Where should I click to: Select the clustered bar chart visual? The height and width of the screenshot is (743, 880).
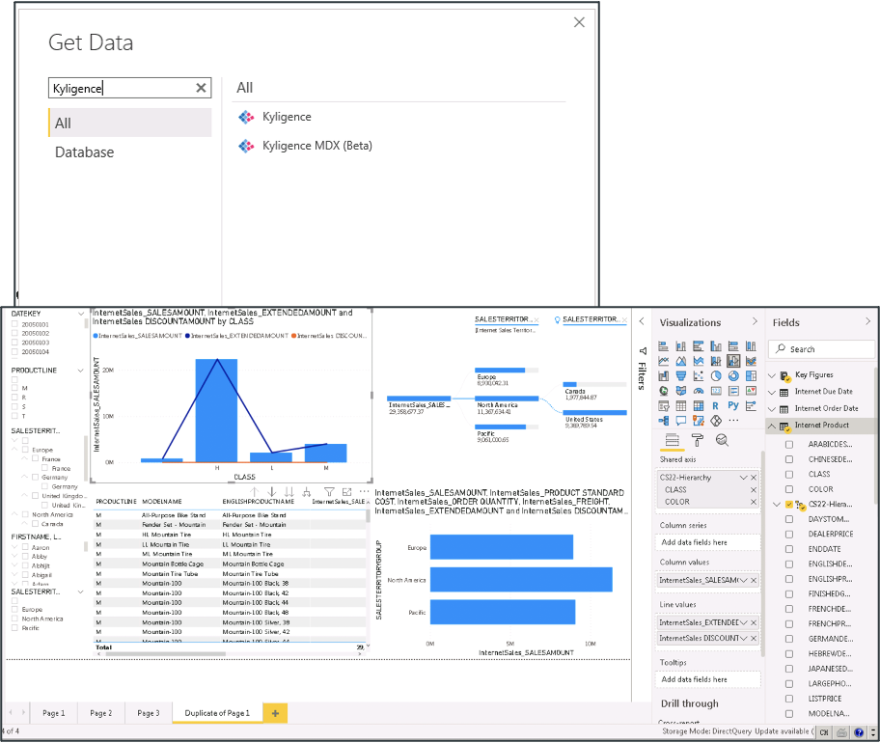pos(699,346)
